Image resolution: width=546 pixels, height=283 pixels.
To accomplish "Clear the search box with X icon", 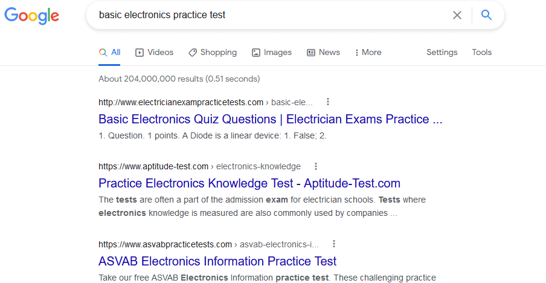I will (457, 15).
